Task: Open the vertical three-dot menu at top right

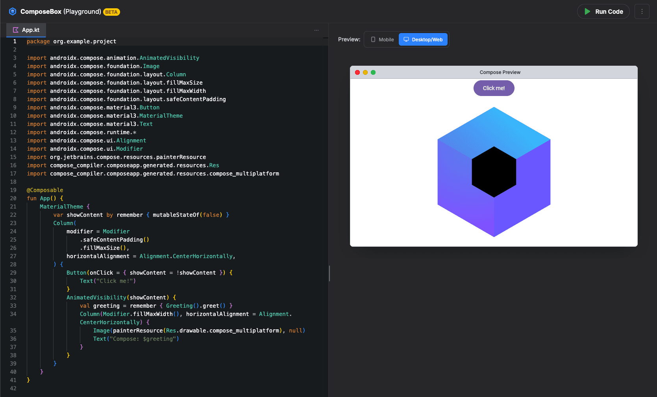Action: 642,11
